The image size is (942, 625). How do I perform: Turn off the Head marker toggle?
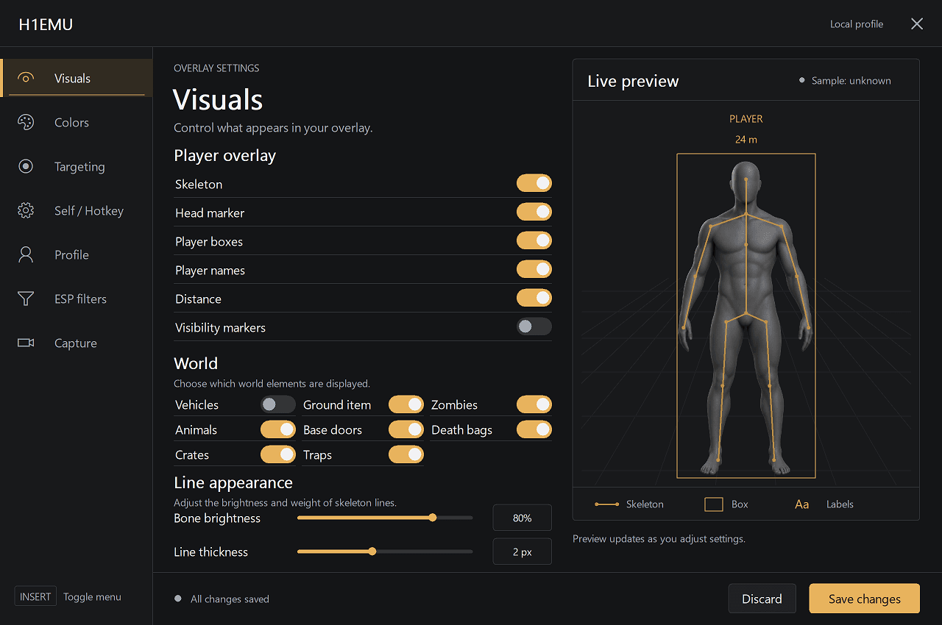click(534, 212)
